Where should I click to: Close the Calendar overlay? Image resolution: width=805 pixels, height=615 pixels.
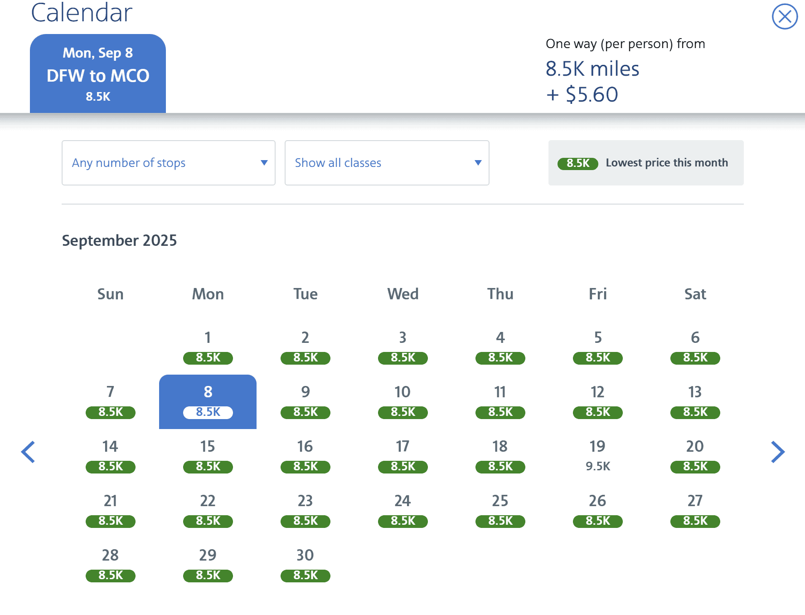coord(785,16)
